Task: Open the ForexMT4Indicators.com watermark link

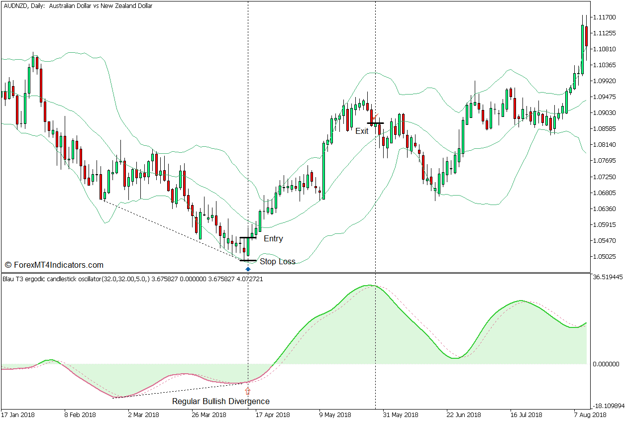Action: click(x=54, y=265)
